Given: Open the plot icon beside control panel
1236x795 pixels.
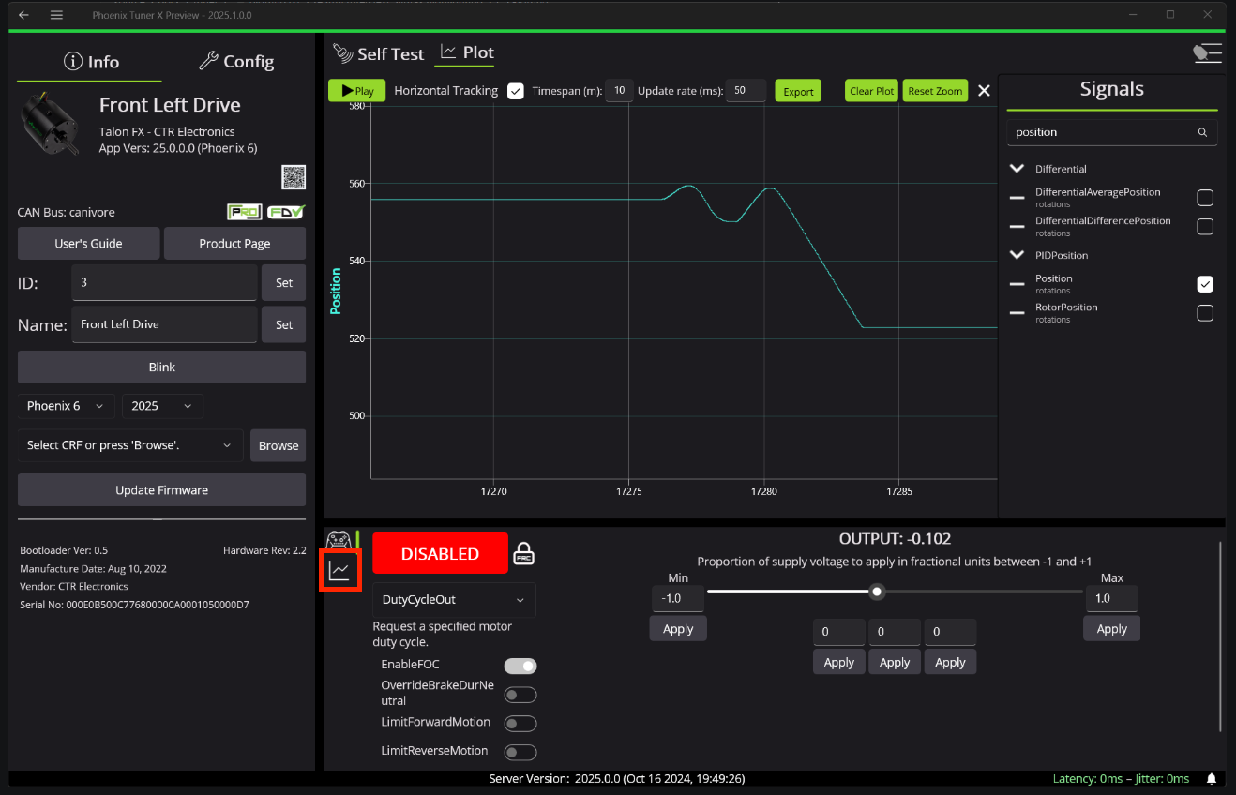Looking at the screenshot, I should (x=339, y=571).
